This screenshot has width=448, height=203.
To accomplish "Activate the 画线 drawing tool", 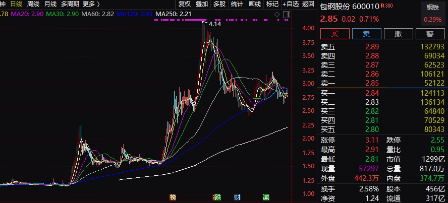I will pyautogui.click(x=255, y=4).
